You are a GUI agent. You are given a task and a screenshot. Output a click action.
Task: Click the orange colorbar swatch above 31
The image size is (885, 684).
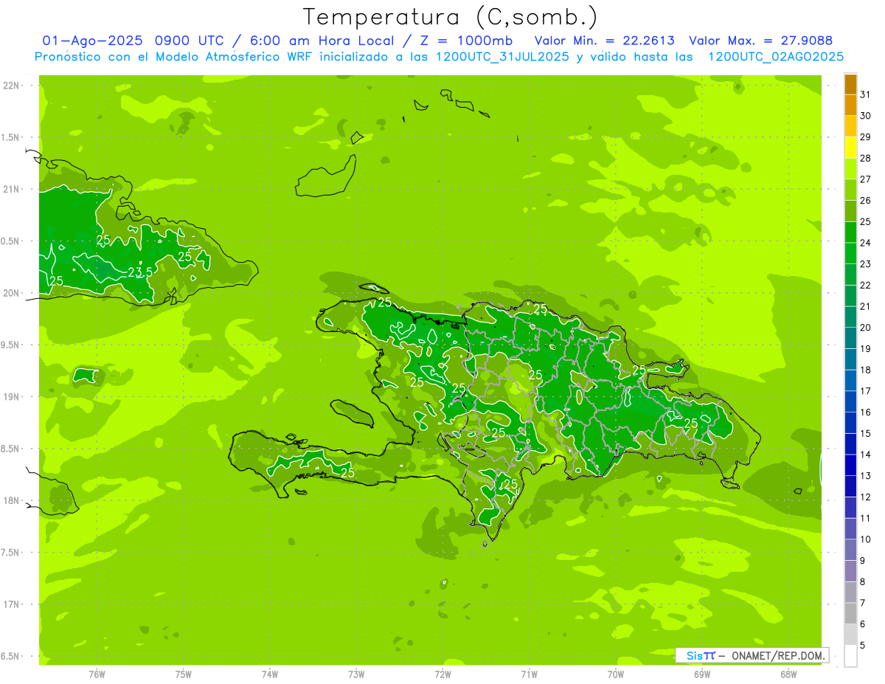pyautogui.click(x=850, y=85)
